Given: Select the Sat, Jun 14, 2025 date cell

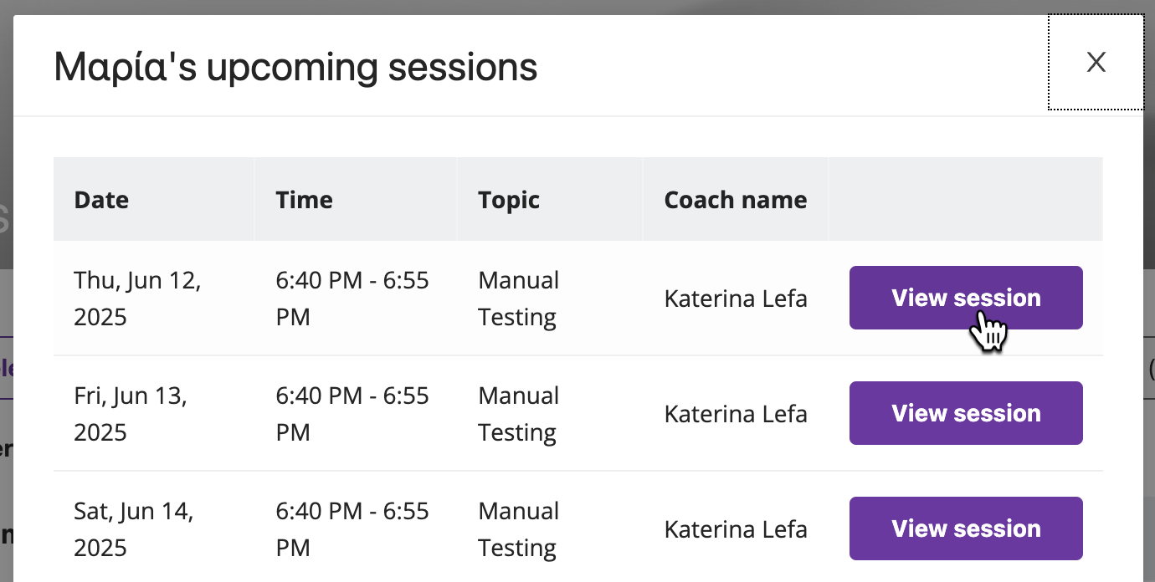Looking at the screenshot, I should click(134, 529).
